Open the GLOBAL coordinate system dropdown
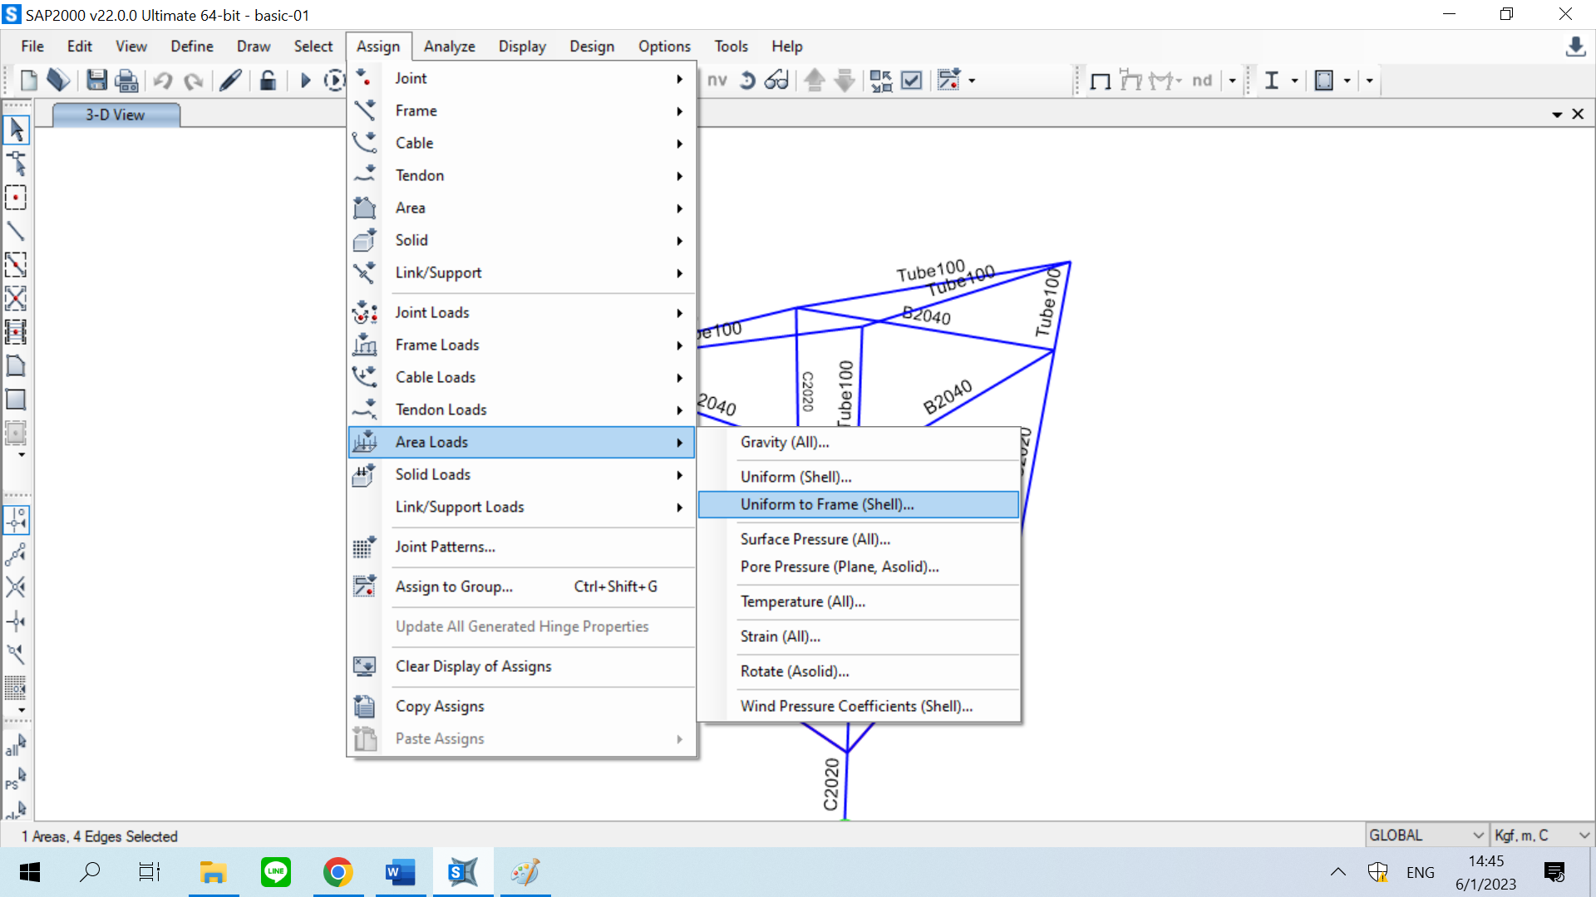The height and width of the screenshot is (897, 1596). tap(1426, 836)
